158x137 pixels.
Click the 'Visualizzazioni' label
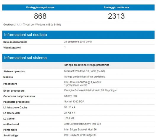coord(12,47)
